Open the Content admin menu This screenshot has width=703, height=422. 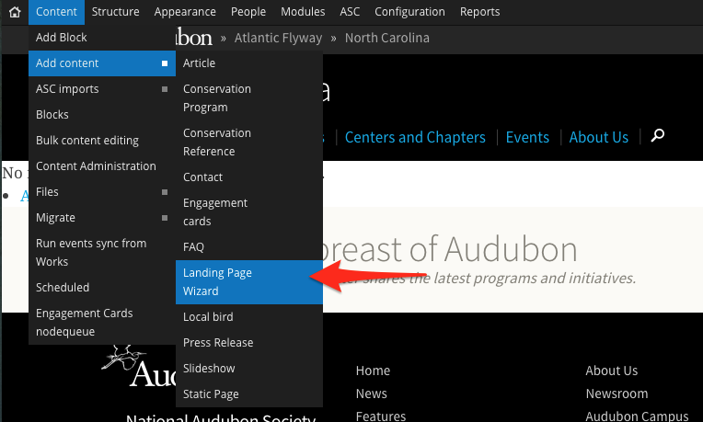56,12
